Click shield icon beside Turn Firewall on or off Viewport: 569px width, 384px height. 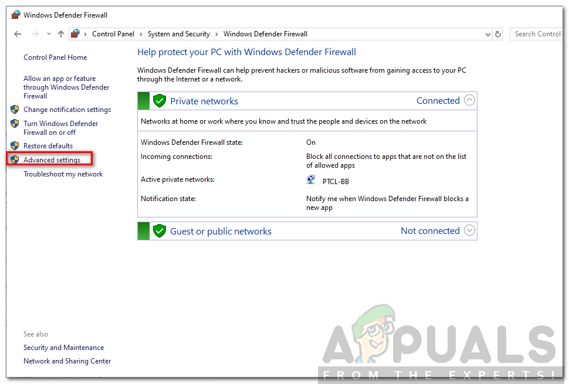point(15,123)
